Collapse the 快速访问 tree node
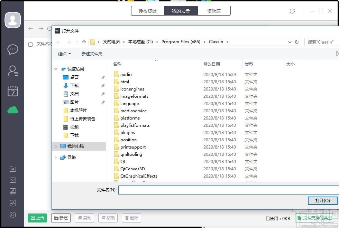 click(56, 69)
